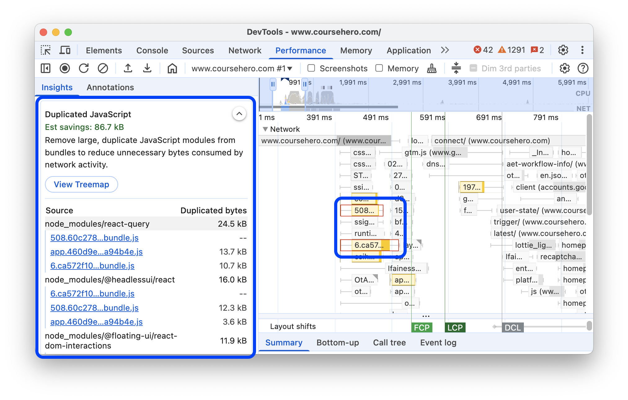The image size is (628, 400).
Task: Start recording a new performance trace
Action: 65,68
